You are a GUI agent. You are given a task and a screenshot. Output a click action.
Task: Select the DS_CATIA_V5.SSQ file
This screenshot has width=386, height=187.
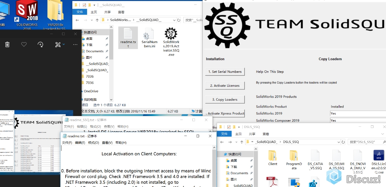(315, 160)
